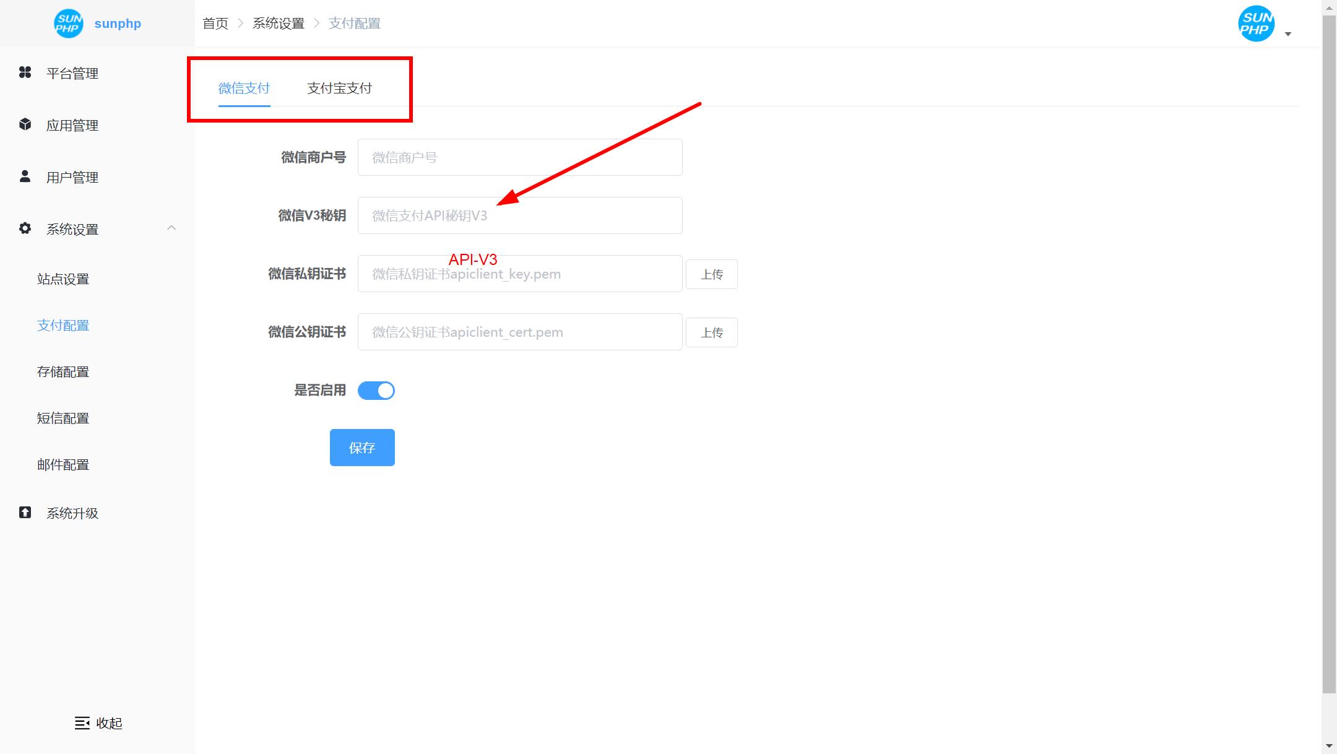Screen dimensions: 1337x754
Task: Click 支付配置 breadcrumb text
Action: [354, 24]
